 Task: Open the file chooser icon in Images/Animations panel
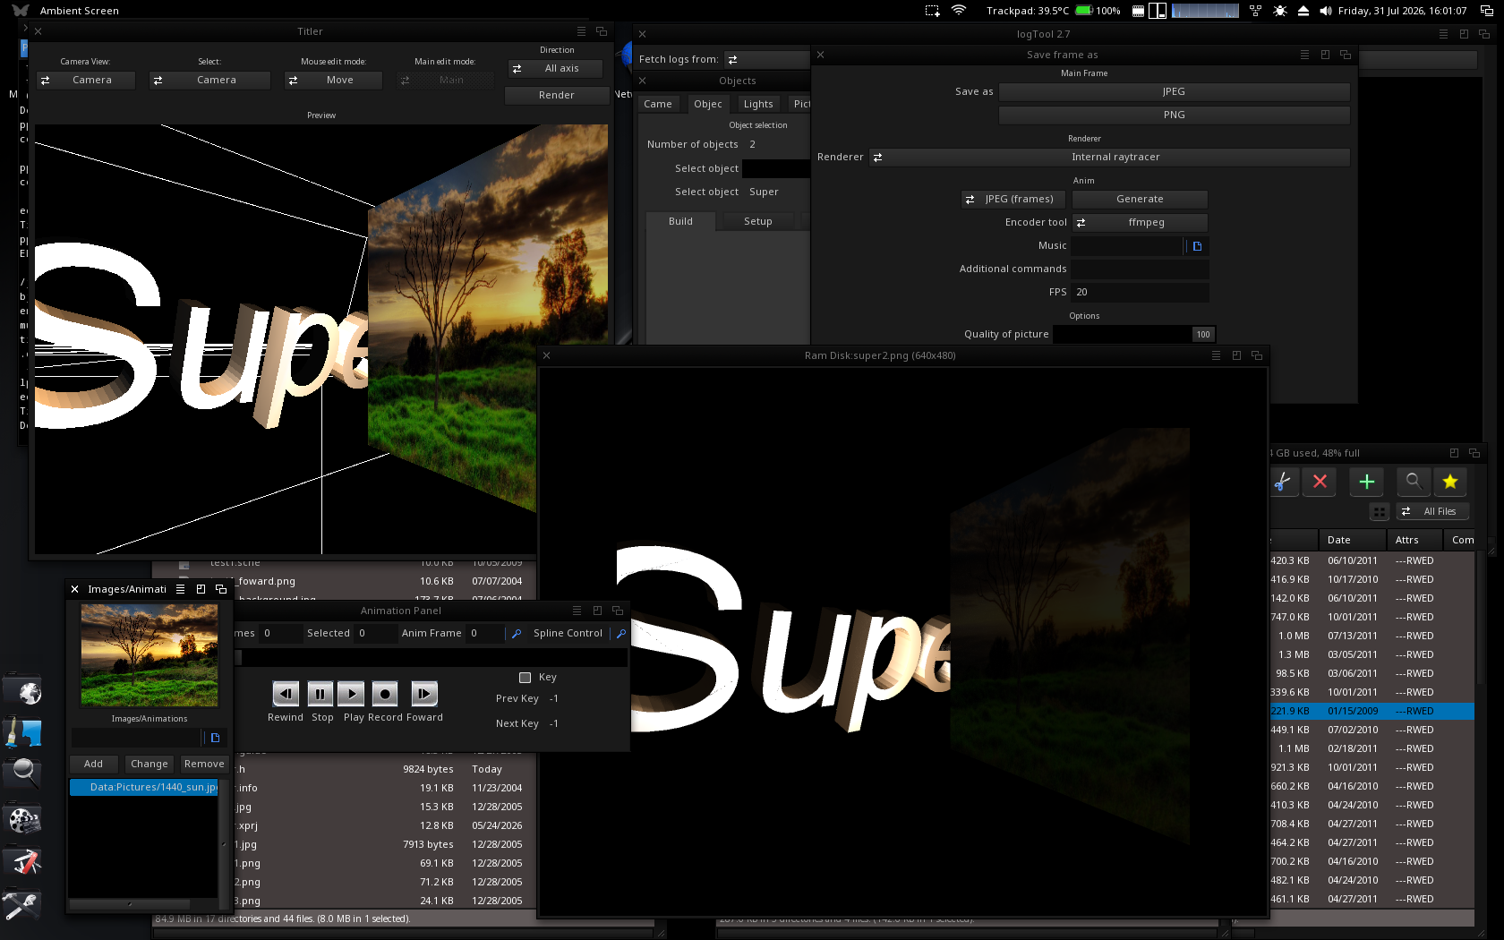[x=215, y=738]
